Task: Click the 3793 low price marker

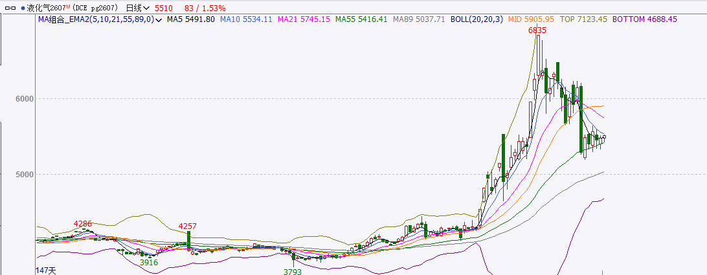Action: [x=293, y=272]
